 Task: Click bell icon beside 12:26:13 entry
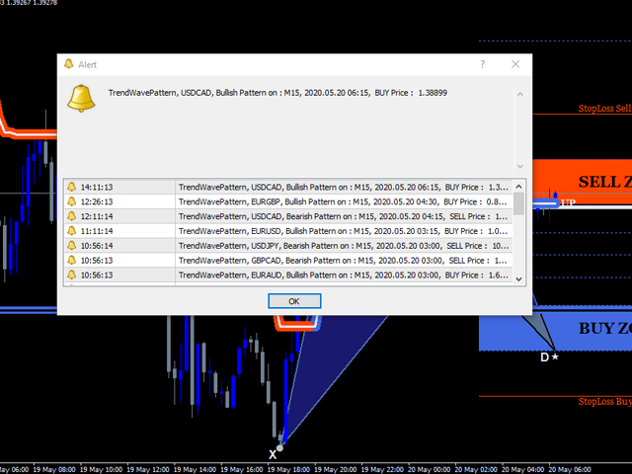click(72, 201)
